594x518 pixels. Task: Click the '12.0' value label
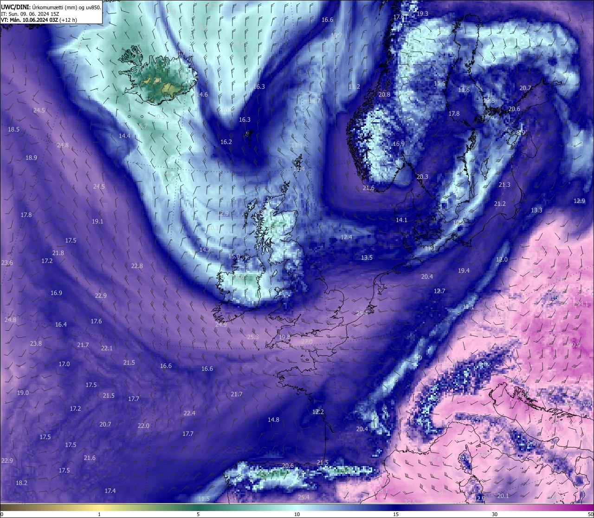pos(502,259)
